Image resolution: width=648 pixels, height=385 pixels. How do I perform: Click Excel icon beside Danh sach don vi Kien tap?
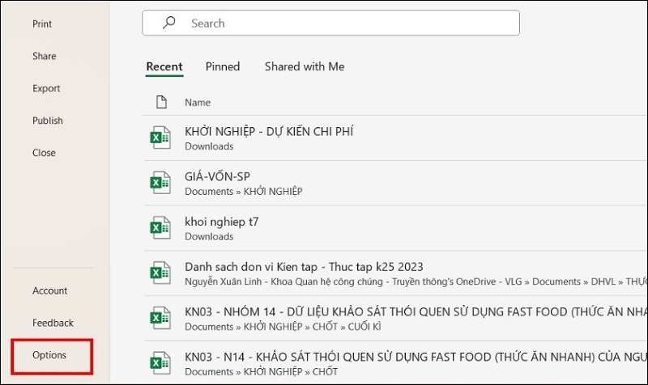click(x=160, y=273)
